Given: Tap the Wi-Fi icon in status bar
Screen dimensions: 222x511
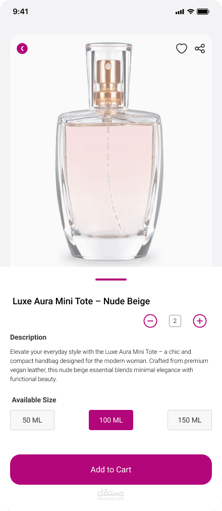Looking at the screenshot, I should pyautogui.click(x=190, y=12).
